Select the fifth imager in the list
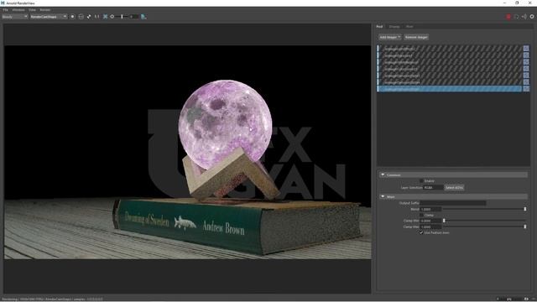The image size is (537, 302). (x=450, y=75)
